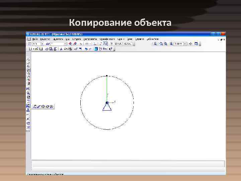Click the save document icon
The height and width of the screenshot is (181, 241).
pos(41,49)
